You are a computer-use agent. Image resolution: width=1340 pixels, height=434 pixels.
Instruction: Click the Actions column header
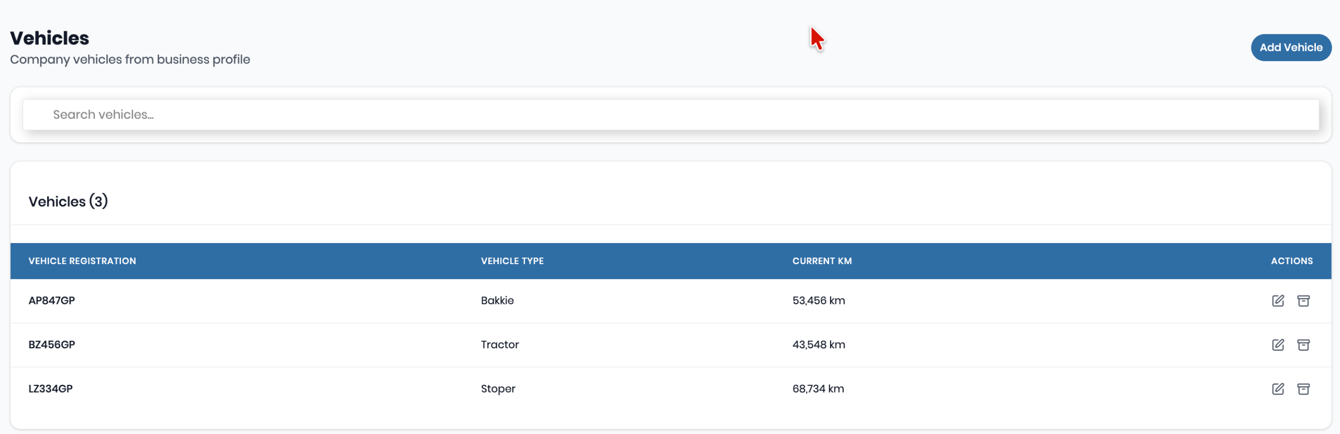tap(1291, 261)
